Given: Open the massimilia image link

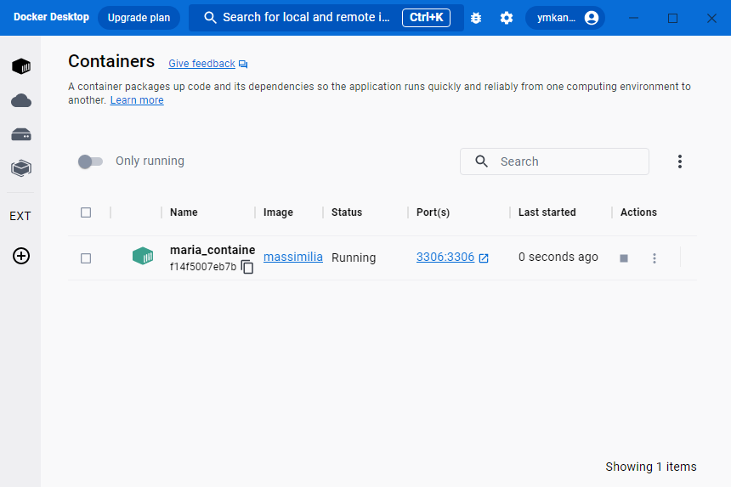Looking at the screenshot, I should (x=292, y=257).
